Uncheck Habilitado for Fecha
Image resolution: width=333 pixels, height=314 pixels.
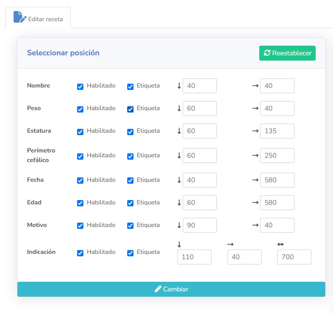click(x=80, y=181)
